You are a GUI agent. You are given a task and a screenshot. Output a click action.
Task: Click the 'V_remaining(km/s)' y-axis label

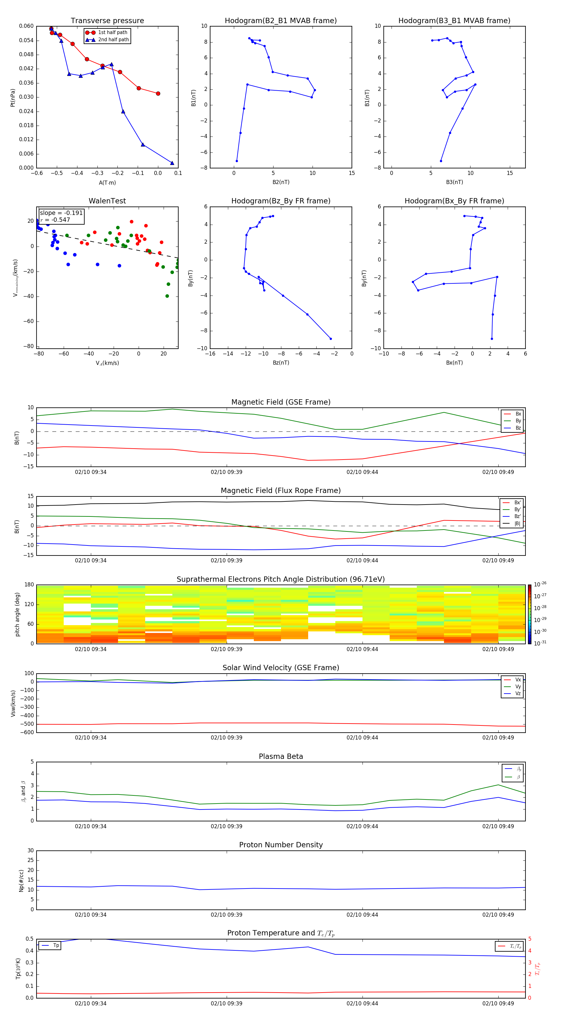click(15, 278)
